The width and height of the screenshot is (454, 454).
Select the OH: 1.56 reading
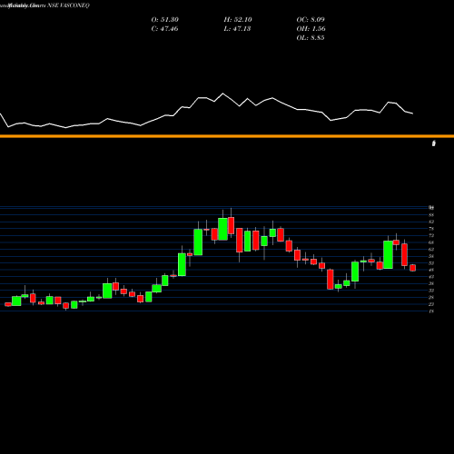(x=311, y=29)
